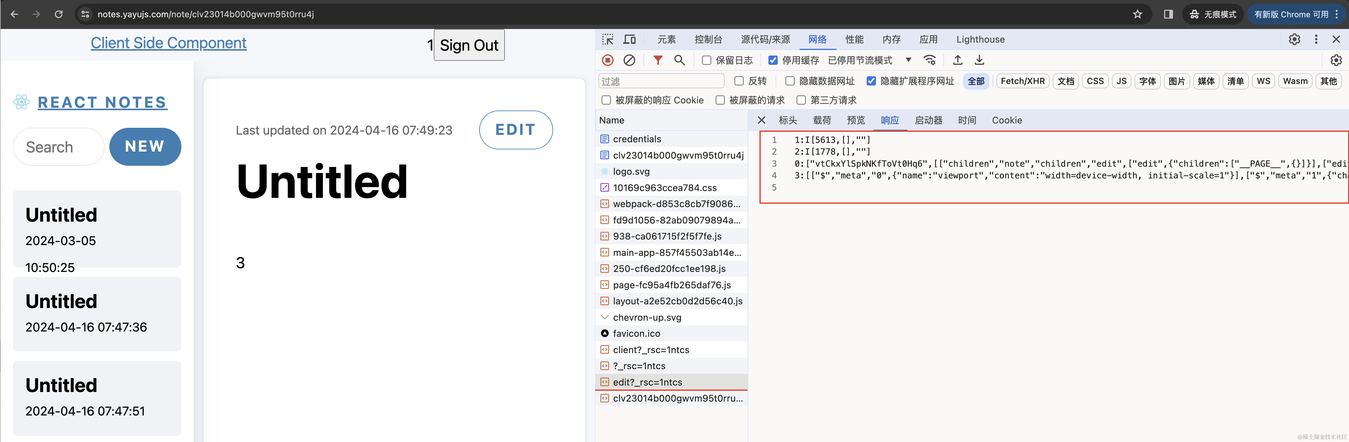The height and width of the screenshot is (442, 1349).
Task: Click the Search notes input field
Action: 59,147
